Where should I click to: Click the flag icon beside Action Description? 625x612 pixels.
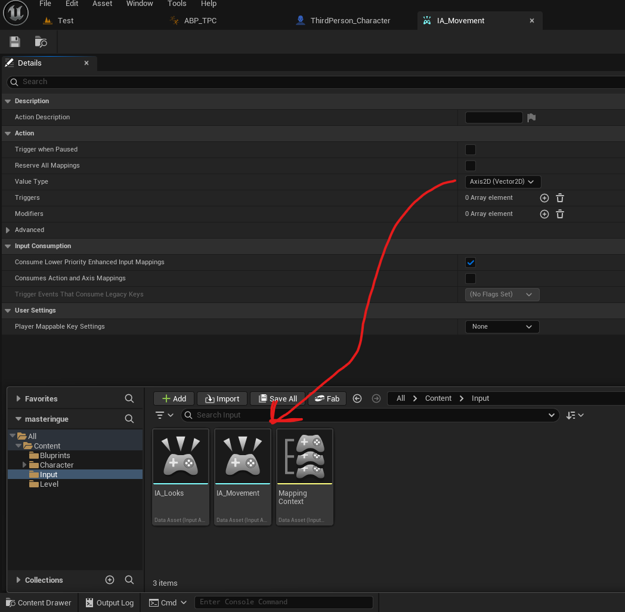531,118
